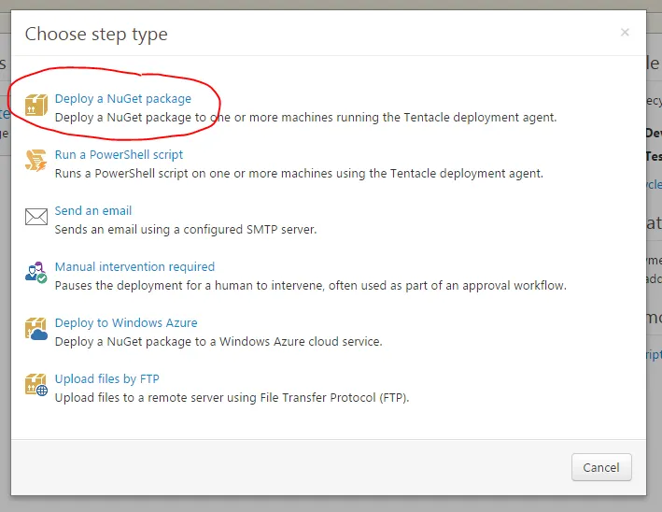
Task: Select the 'Deploy to Windows Azure' link
Action: tap(126, 322)
